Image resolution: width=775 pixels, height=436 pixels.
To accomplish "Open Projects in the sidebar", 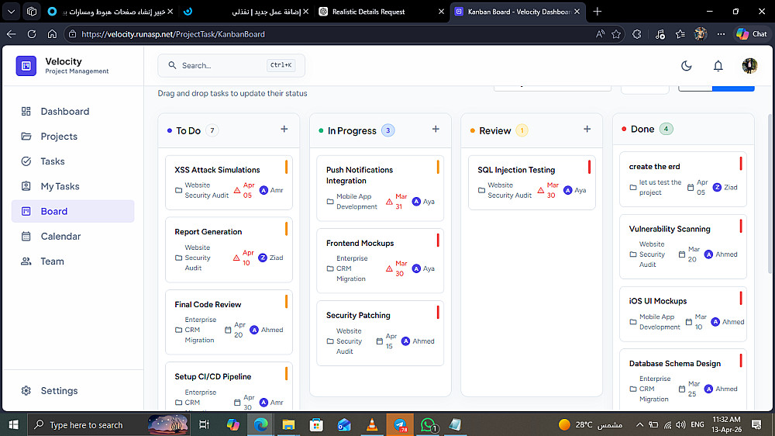I will click(x=73, y=136).
